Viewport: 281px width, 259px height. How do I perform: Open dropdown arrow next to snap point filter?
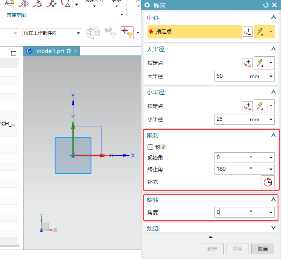(138, 33)
